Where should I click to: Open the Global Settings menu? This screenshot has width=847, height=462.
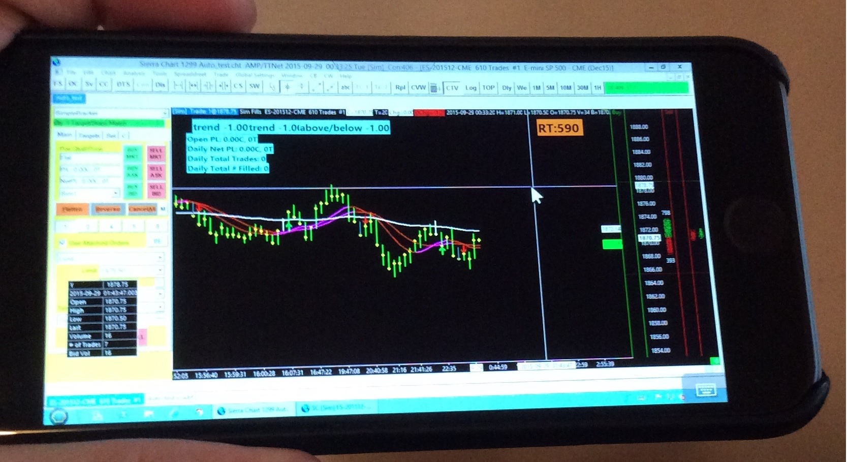click(255, 75)
